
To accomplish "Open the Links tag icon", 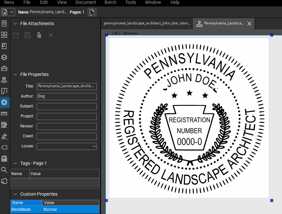I will [x=4, y=147].
